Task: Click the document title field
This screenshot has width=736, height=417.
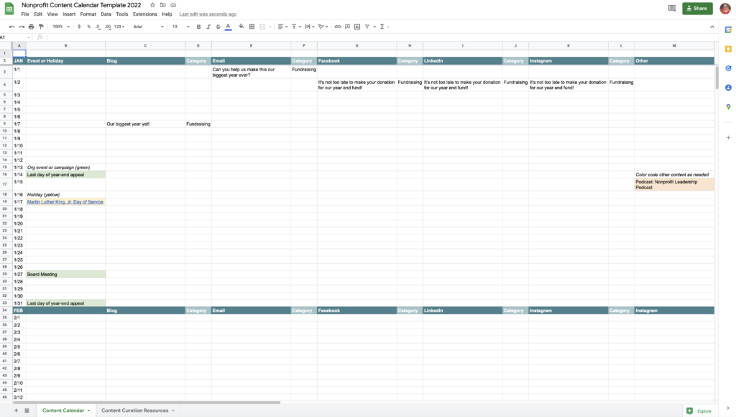Action: [x=81, y=5]
